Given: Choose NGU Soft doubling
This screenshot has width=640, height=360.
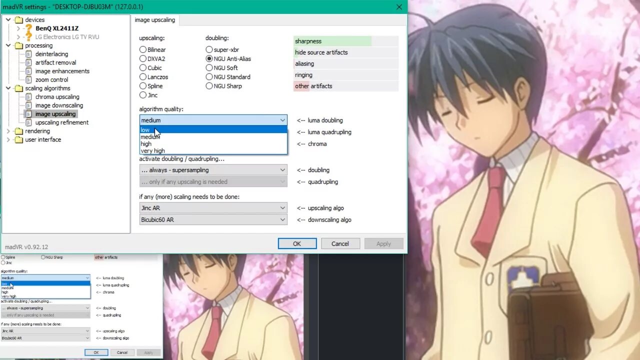Looking at the screenshot, I should pyautogui.click(x=209, y=67).
